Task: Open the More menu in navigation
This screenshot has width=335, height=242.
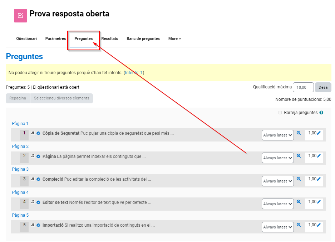Action: click(174, 38)
